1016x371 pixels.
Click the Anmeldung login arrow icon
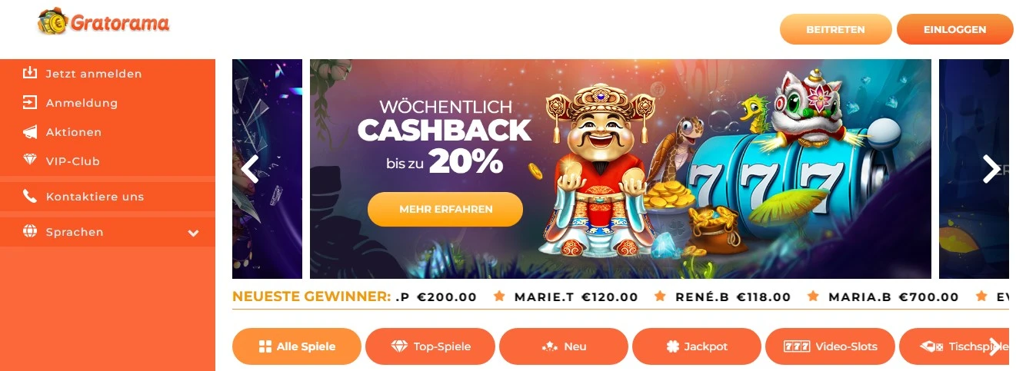click(30, 102)
